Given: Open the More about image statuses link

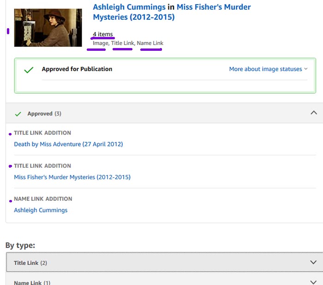Looking at the screenshot, I should (265, 69).
